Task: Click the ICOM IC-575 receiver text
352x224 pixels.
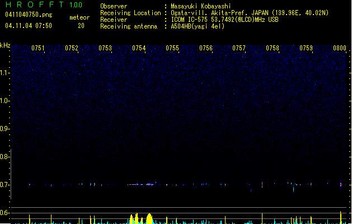Action: (225, 20)
